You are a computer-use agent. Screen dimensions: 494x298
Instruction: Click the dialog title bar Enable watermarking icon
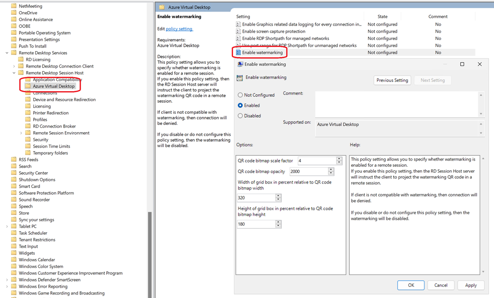coord(240,64)
